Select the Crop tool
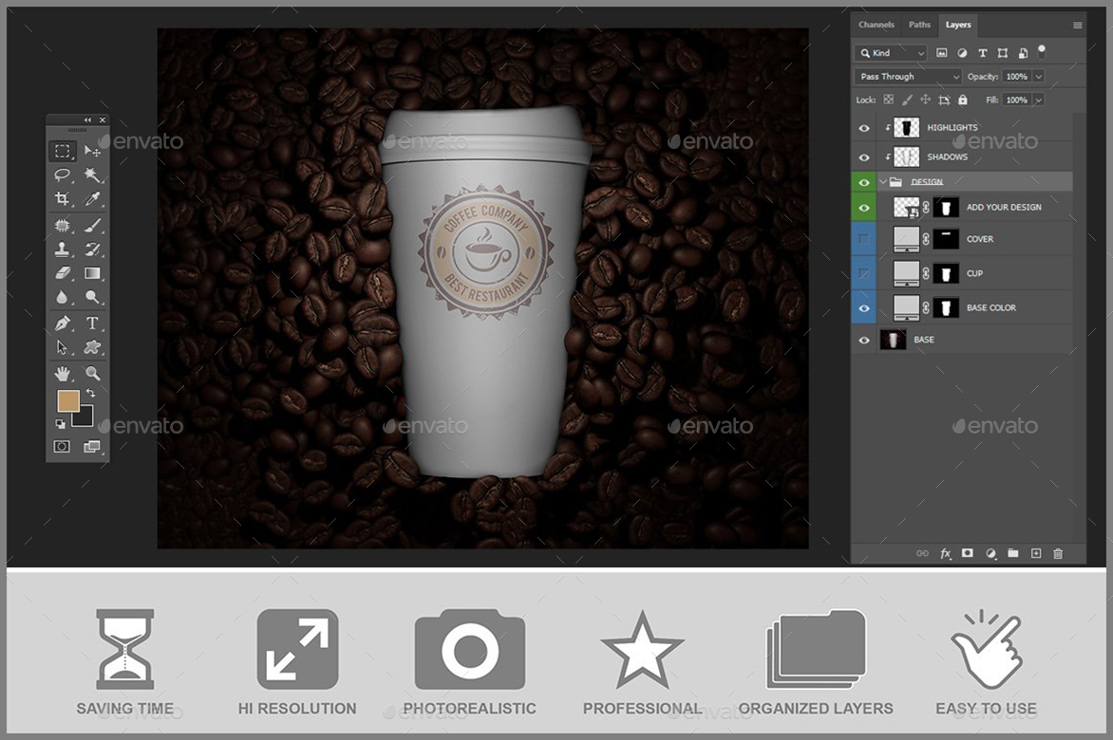 click(63, 199)
